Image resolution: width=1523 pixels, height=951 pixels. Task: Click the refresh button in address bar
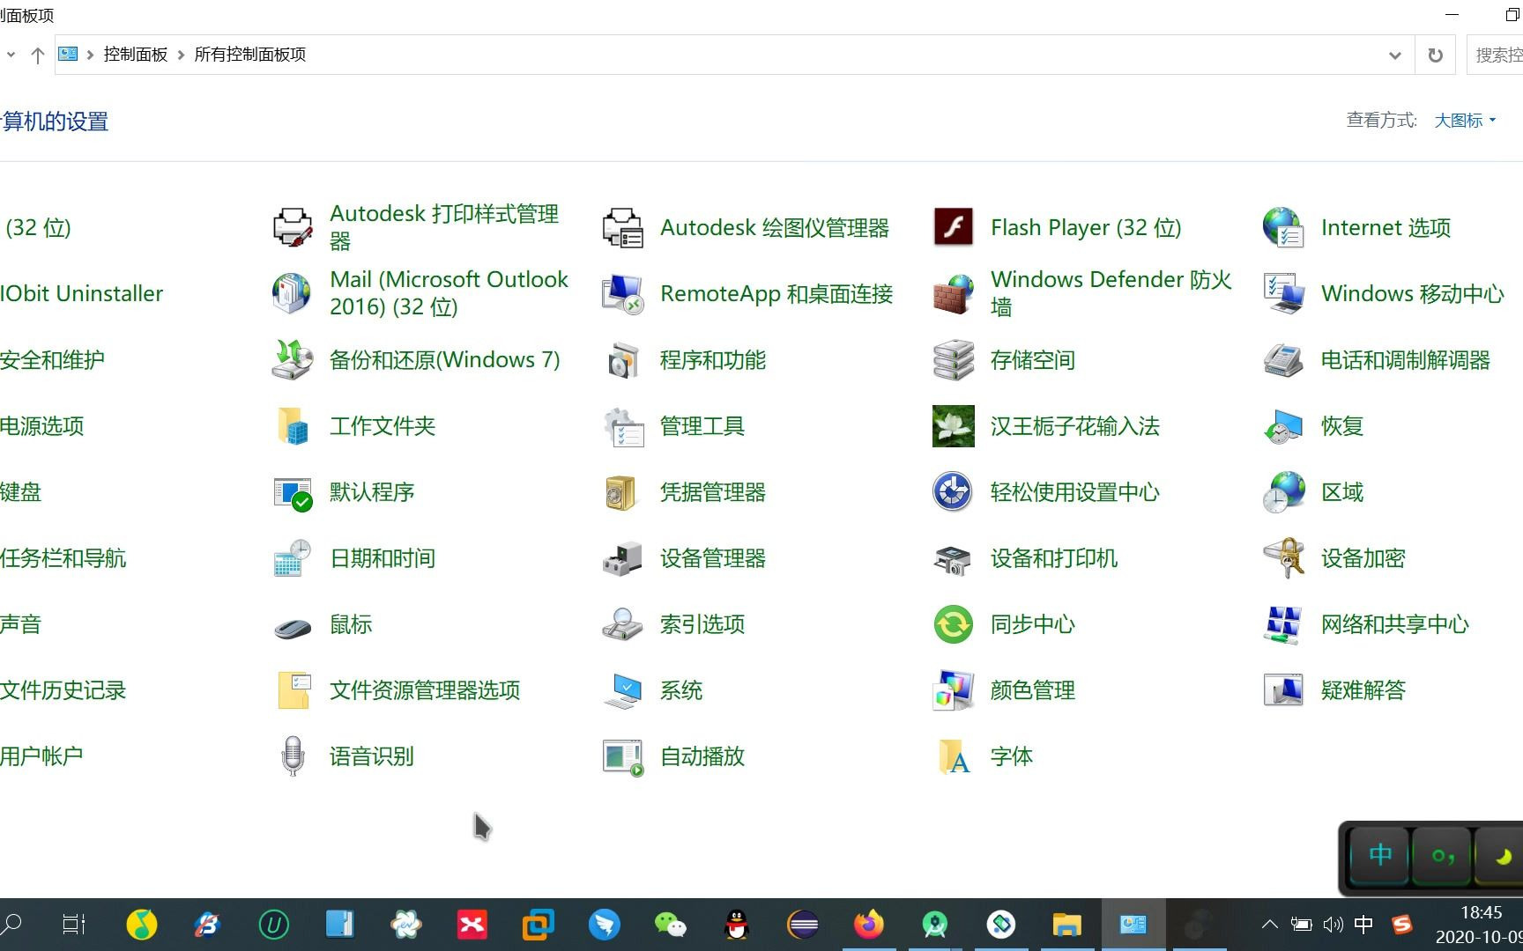[x=1436, y=54]
